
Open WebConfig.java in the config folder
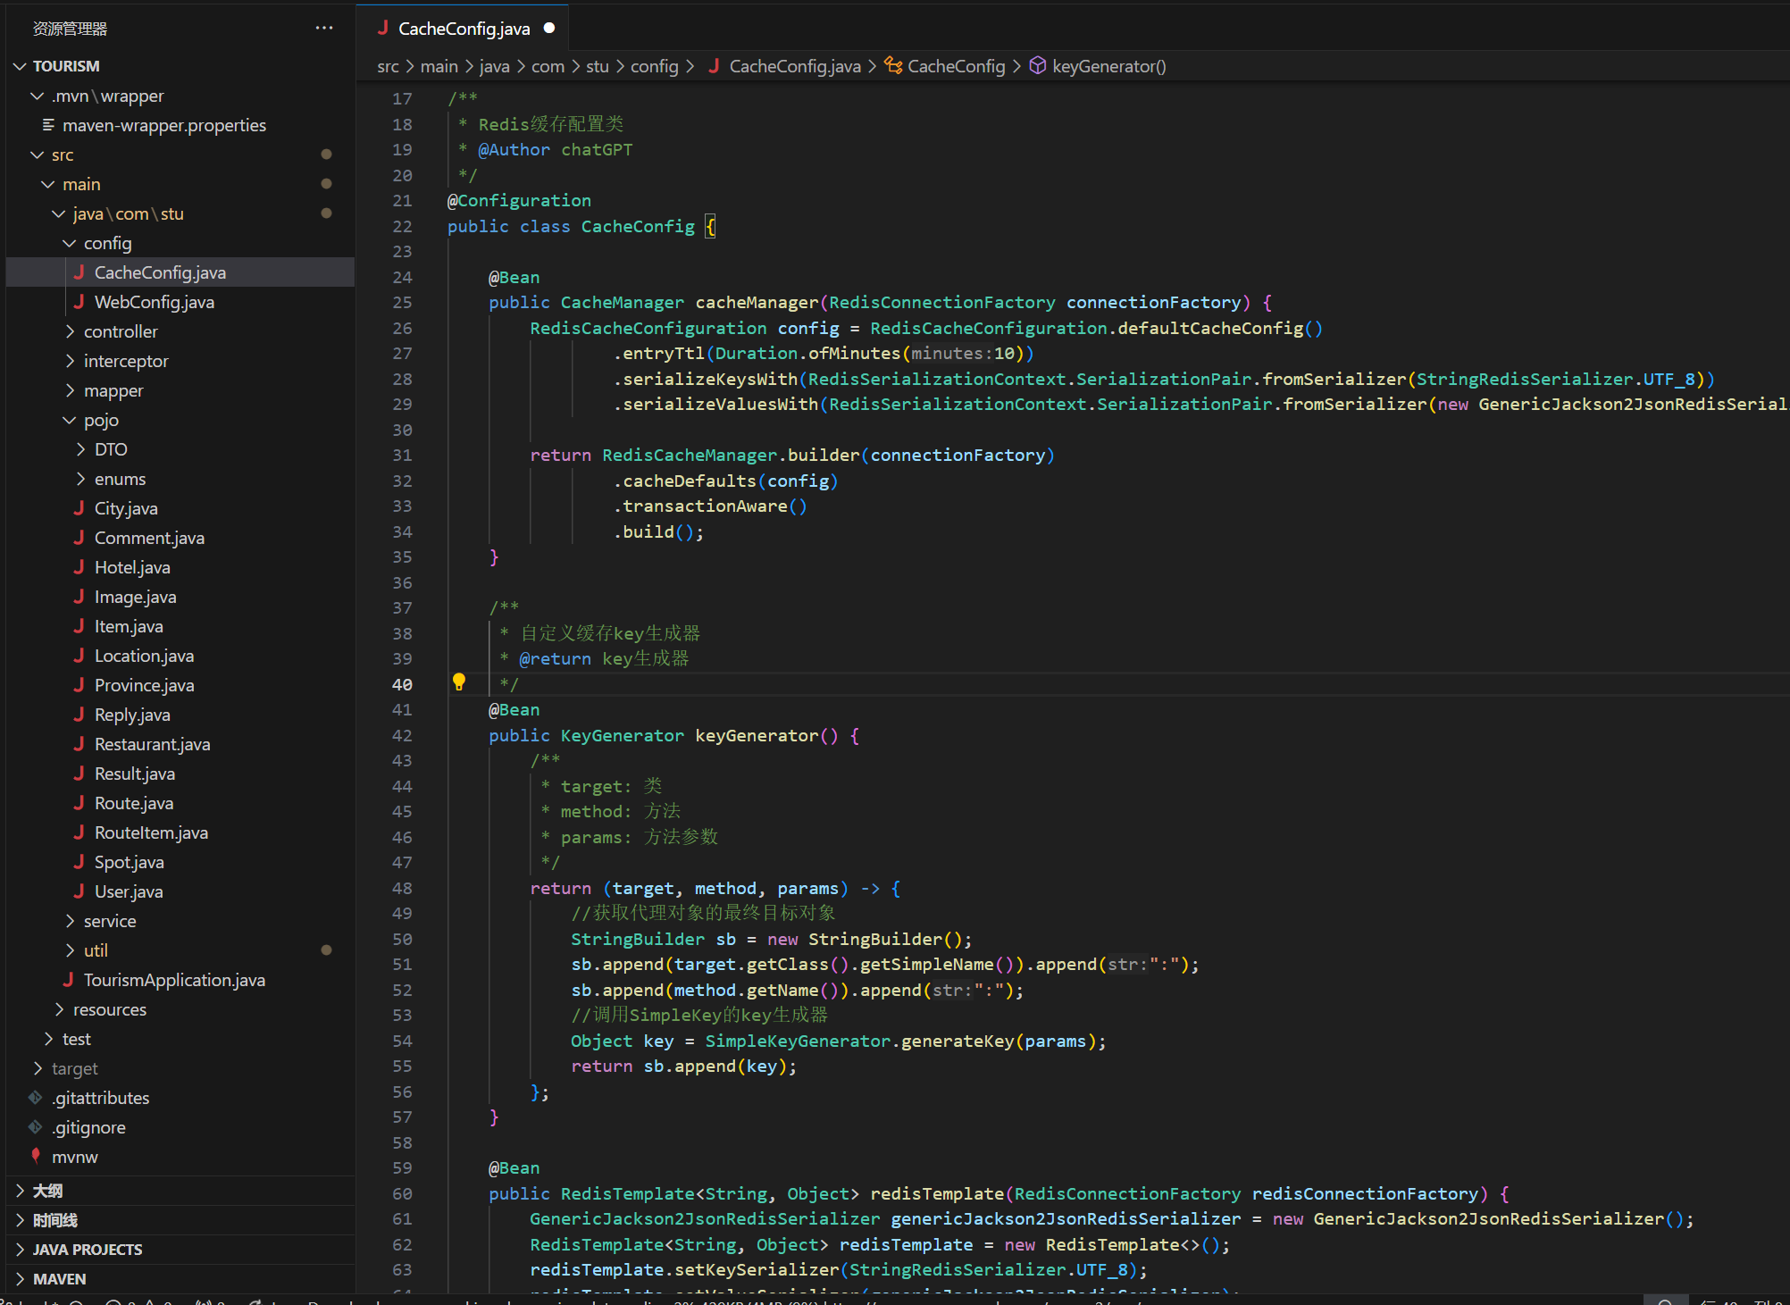[x=154, y=302]
